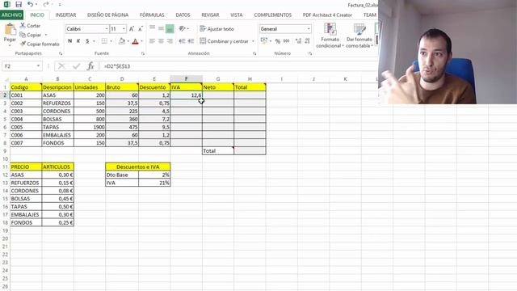Open the borders dropdown arrow
Viewport: 517px width, 291px height.
pos(111,41)
